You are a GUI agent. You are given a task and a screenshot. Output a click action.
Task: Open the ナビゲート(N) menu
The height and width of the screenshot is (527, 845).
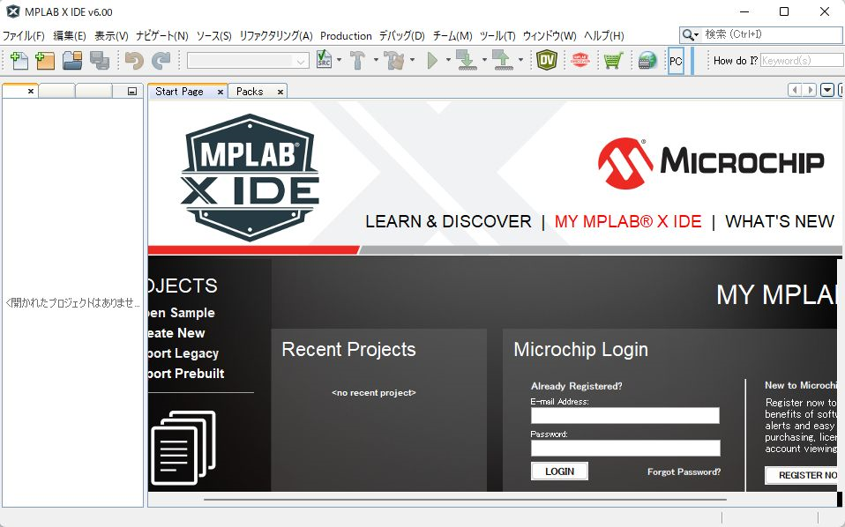pos(162,36)
